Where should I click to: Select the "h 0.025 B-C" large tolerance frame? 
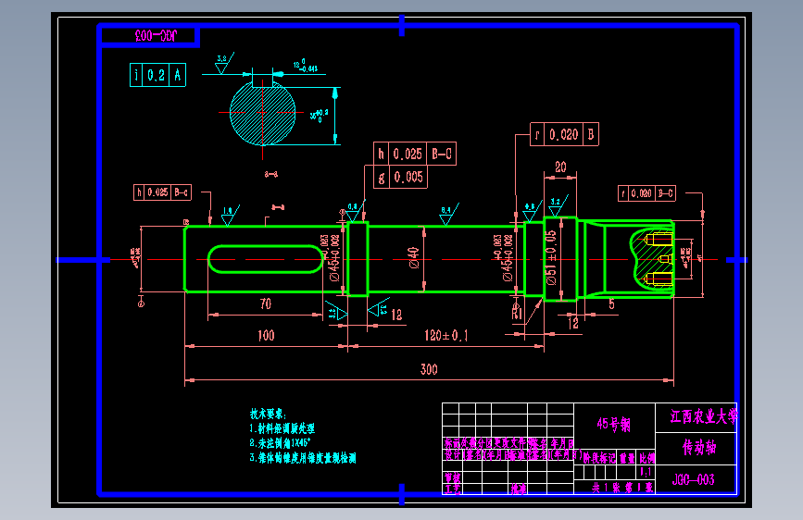[x=415, y=154]
